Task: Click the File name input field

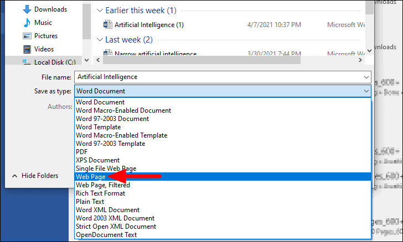Action: click(x=223, y=77)
